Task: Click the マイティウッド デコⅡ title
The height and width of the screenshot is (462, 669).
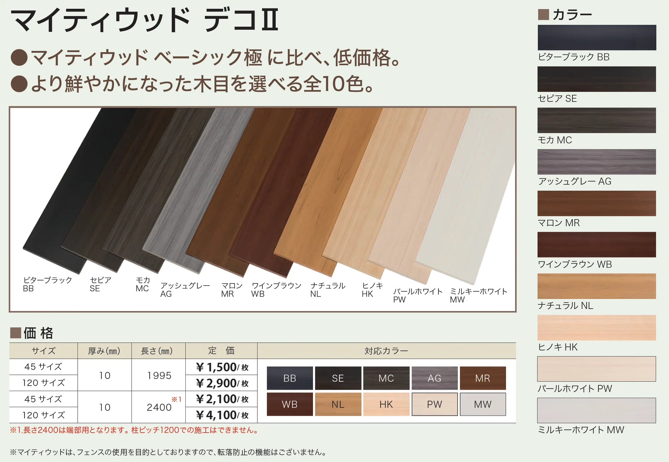Action: click(x=145, y=20)
